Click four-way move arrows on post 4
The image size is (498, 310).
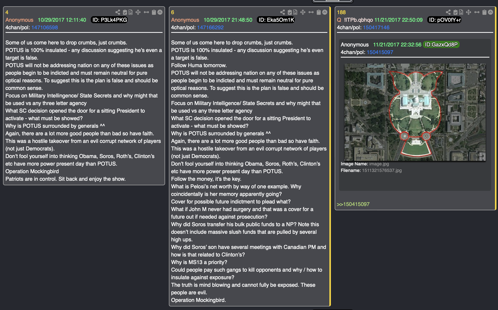[x=138, y=12]
